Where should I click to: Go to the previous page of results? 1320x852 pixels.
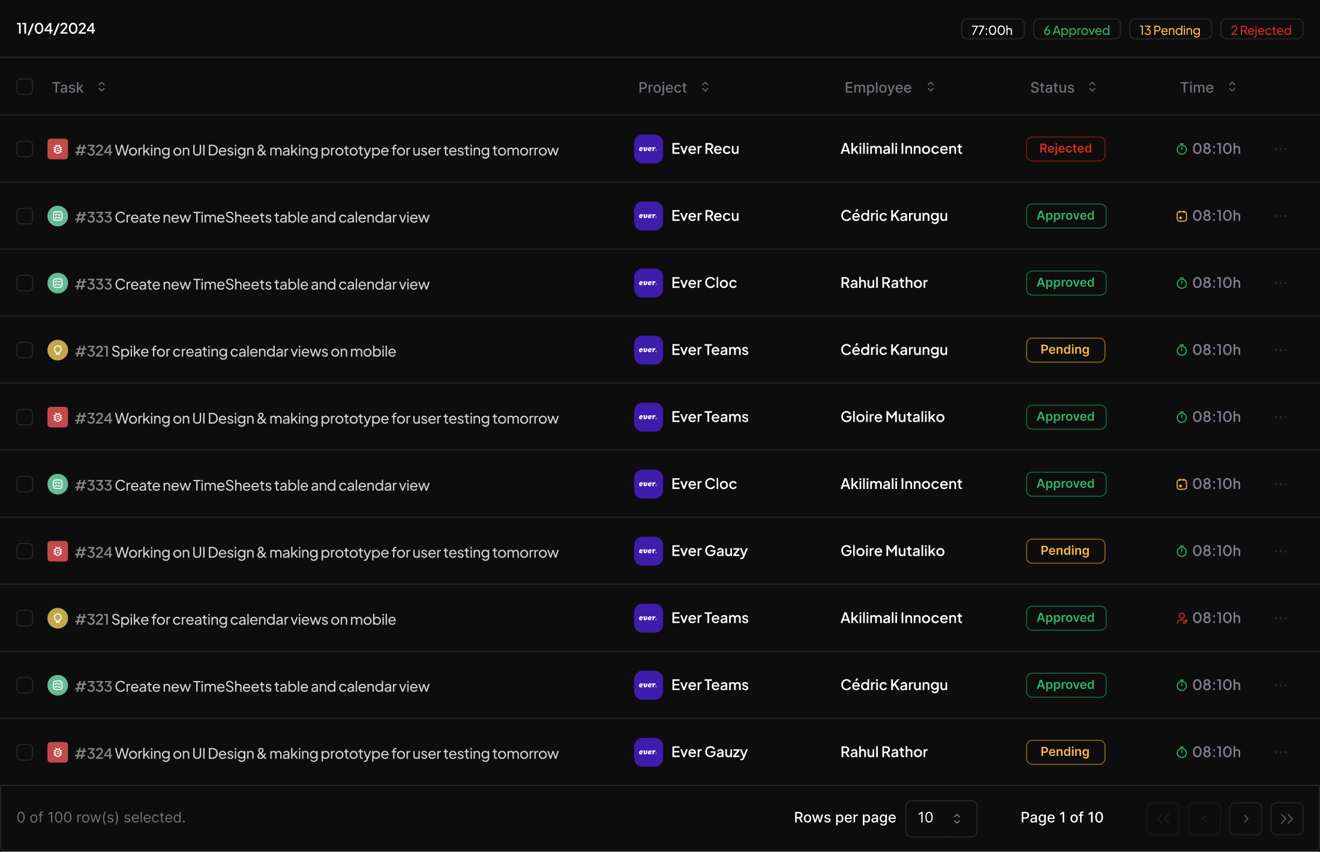click(x=1204, y=819)
